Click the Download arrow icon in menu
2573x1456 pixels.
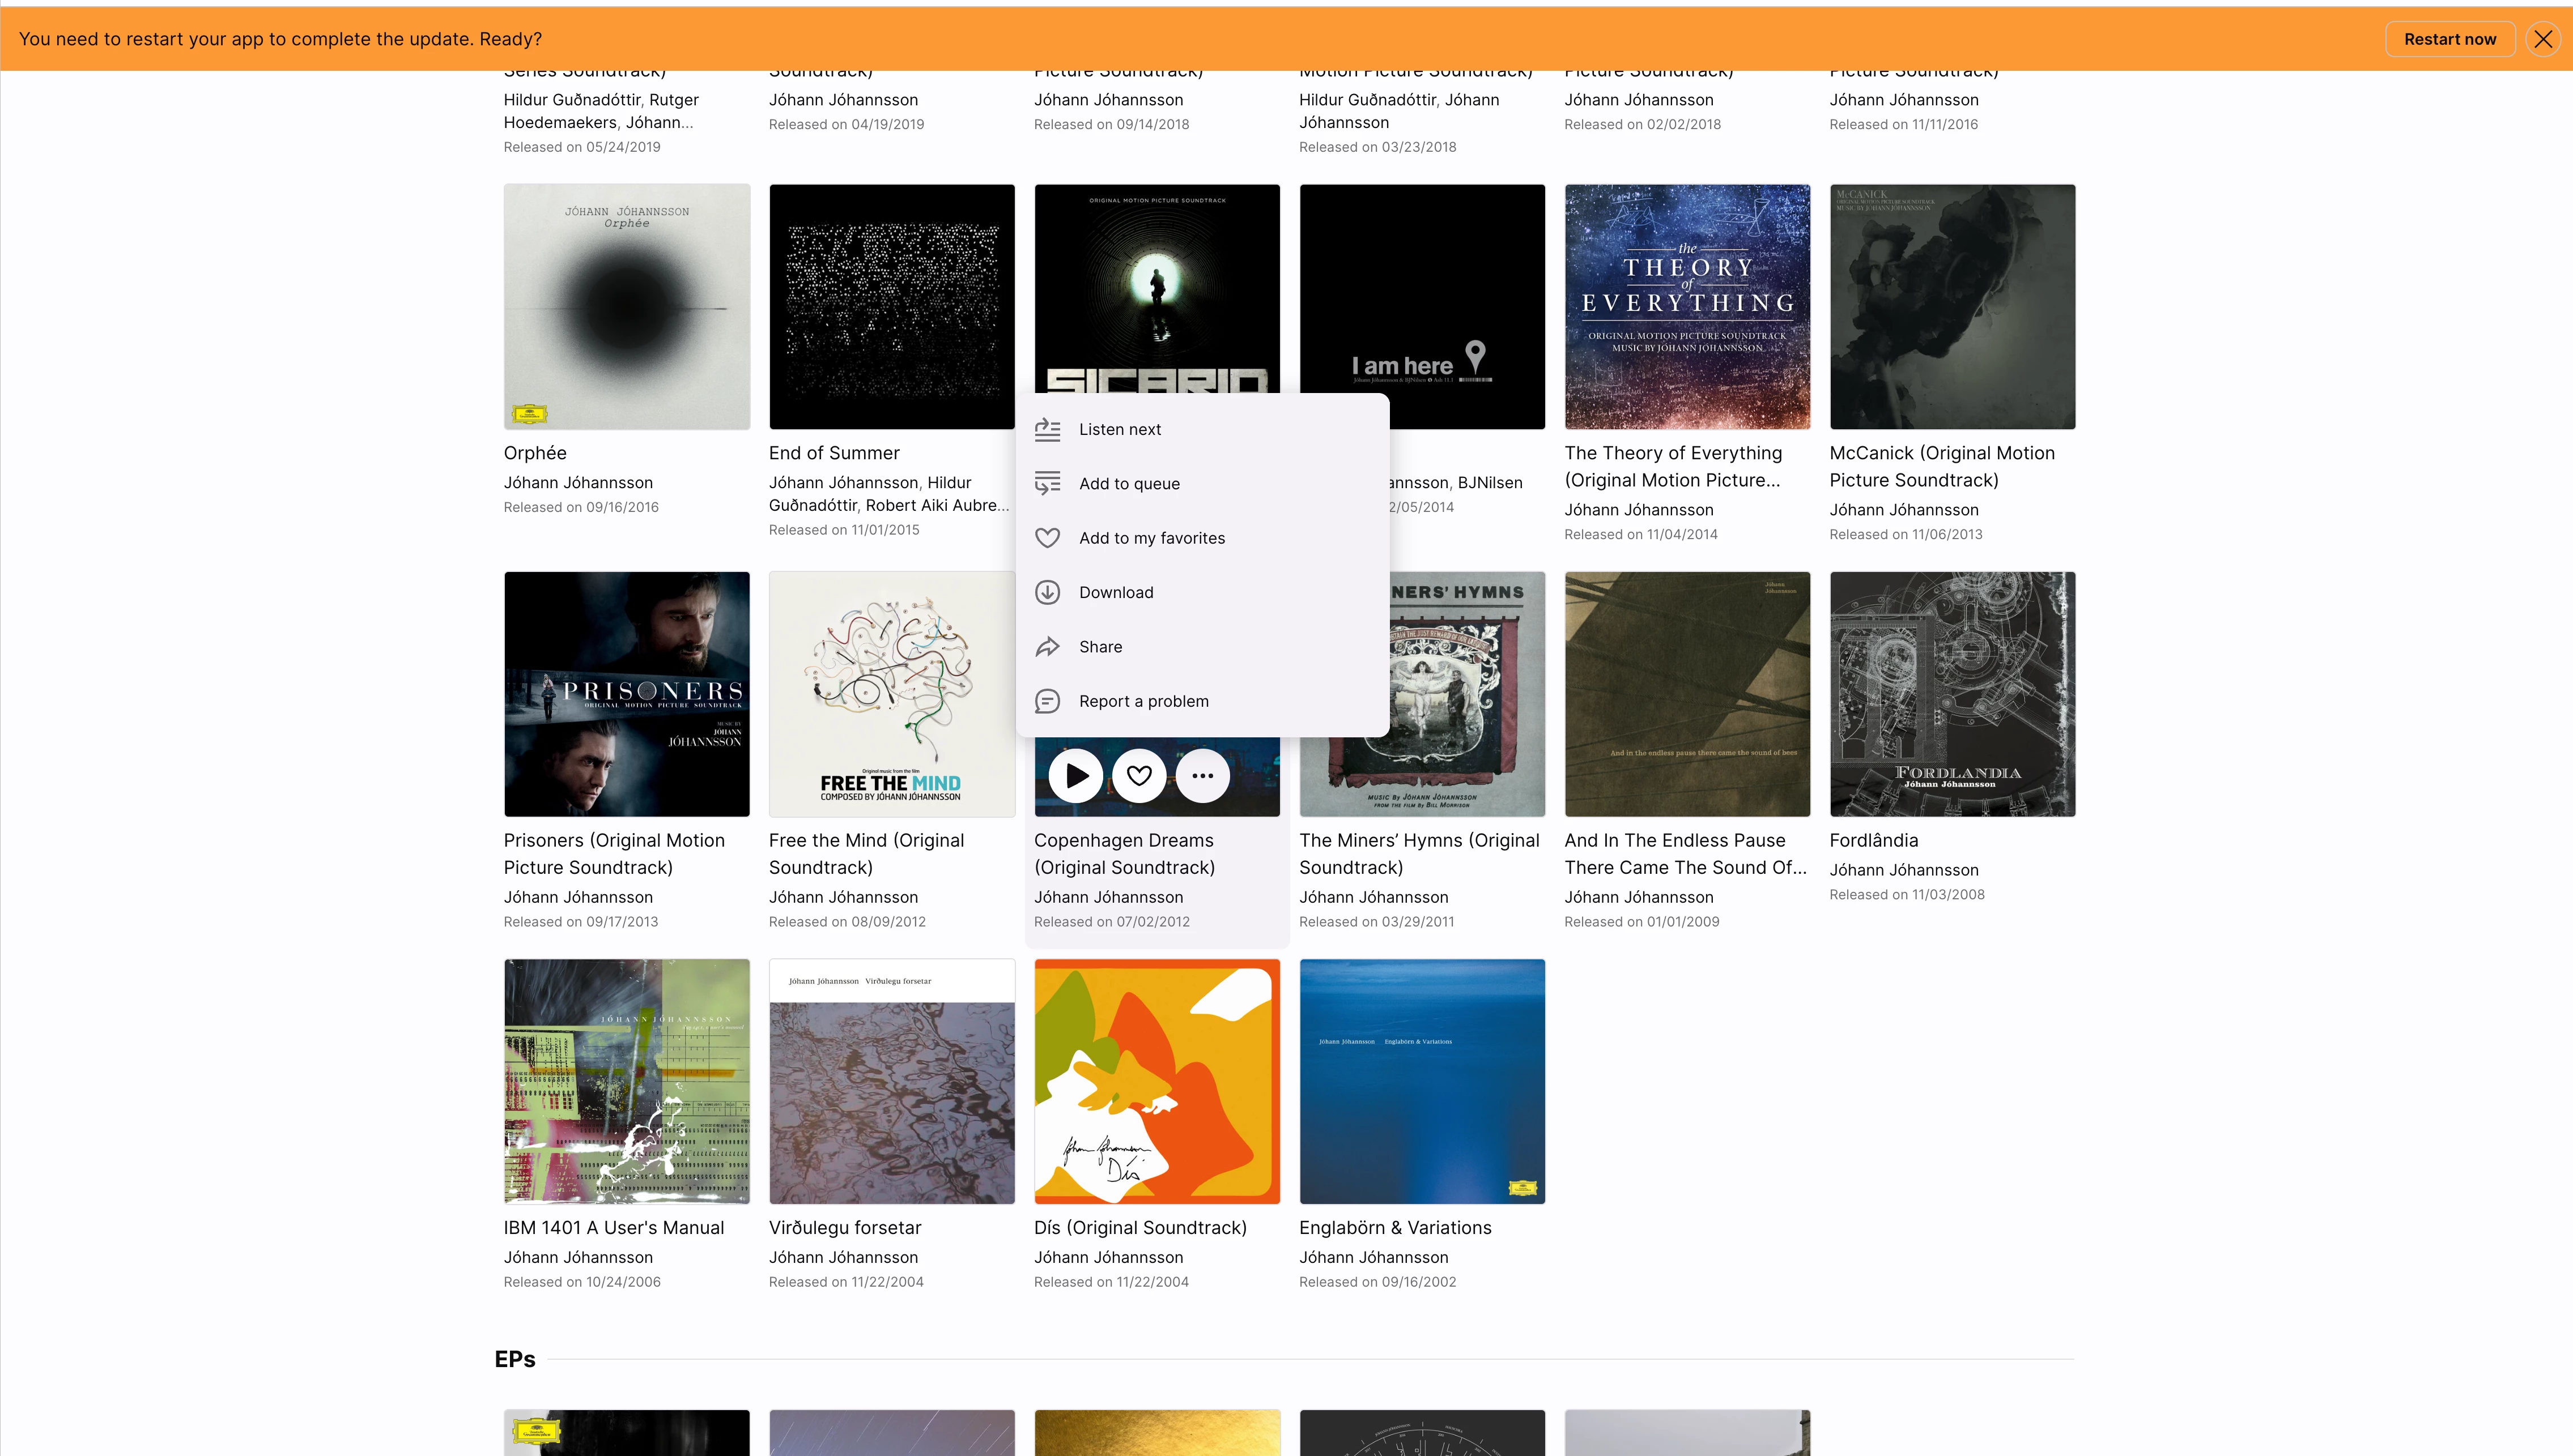pos(1048,592)
